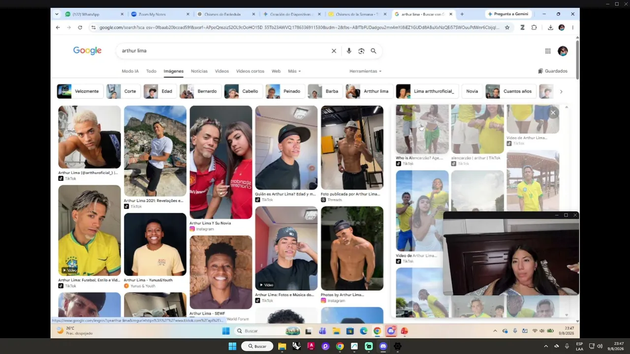This screenshot has width=630, height=354.
Task: Start a voice search with the microphone
Action: tap(349, 51)
